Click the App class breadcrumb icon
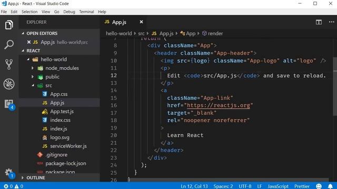The image size is (337, 189). tap(183, 33)
